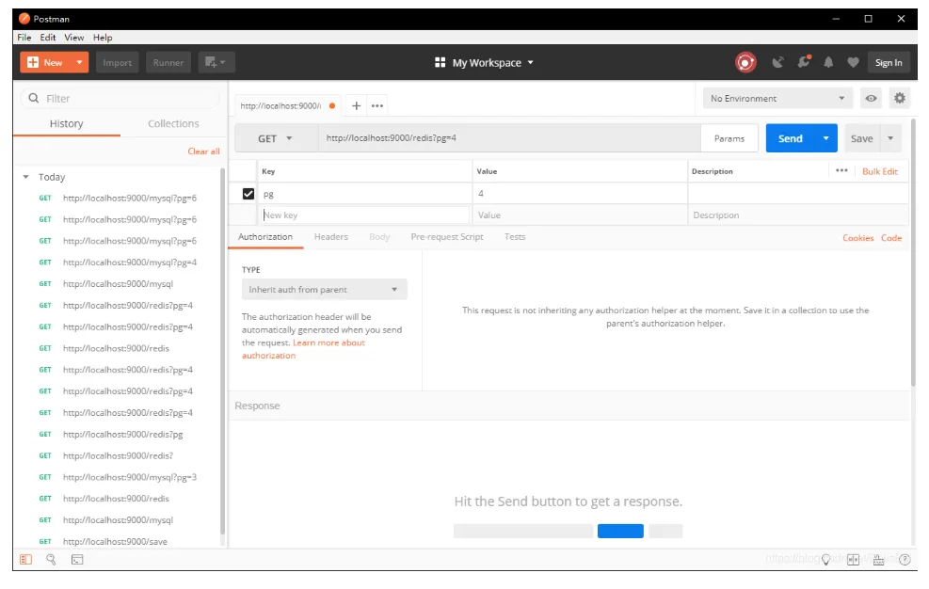929x589 pixels.
Task: Switch to the History sidebar tab
Action: tap(66, 124)
